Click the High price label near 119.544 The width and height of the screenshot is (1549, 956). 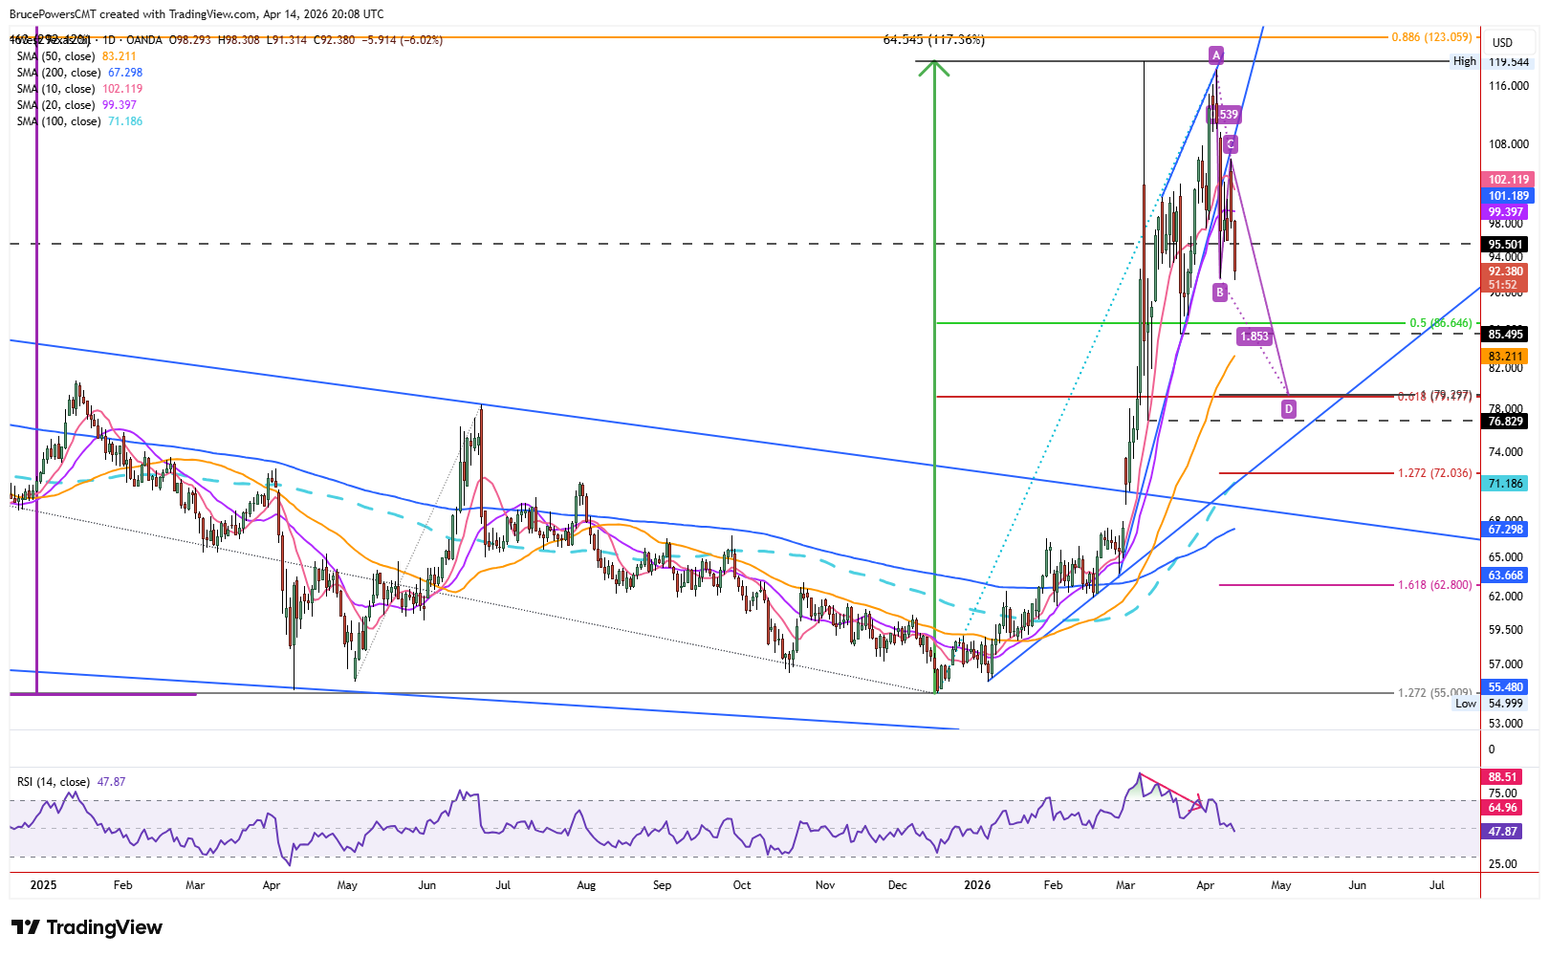(x=1465, y=61)
